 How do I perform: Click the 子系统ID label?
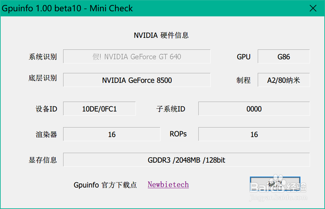pos(171,109)
